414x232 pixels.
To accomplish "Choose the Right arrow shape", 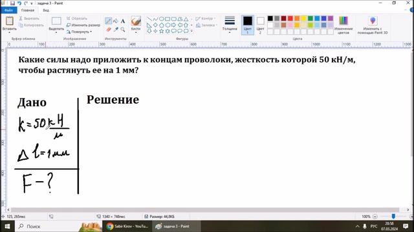I will click(x=173, y=25).
